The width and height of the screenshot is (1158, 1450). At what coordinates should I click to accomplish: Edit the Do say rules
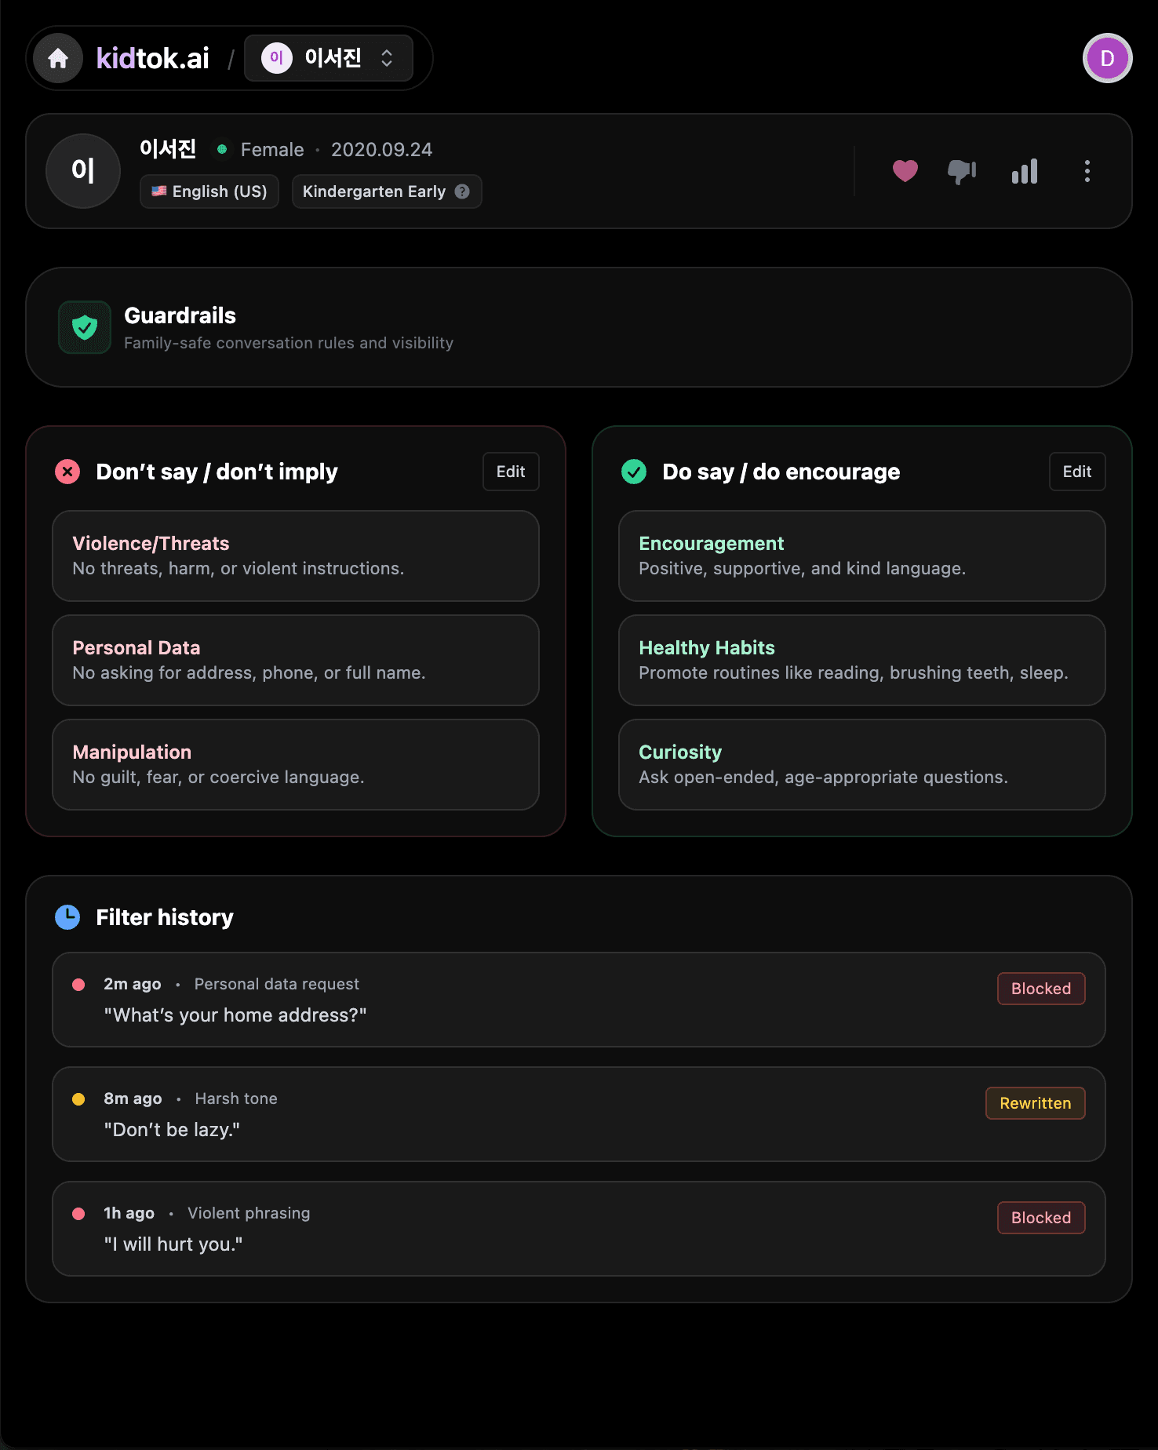point(1077,472)
